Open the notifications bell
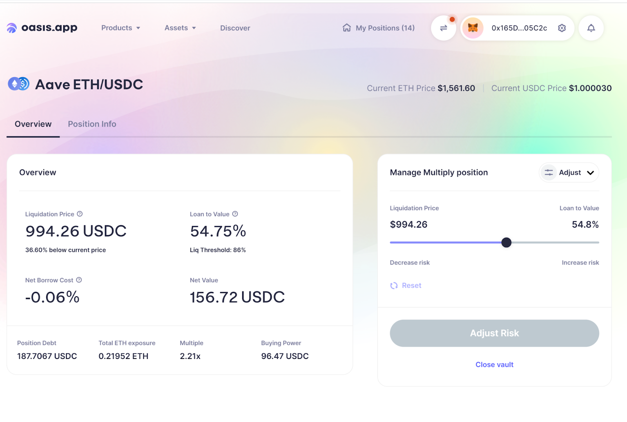The width and height of the screenshot is (627, 422). pos(591,28)
